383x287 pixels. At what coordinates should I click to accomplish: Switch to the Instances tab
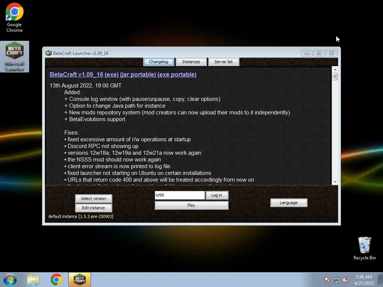(191, 62)
